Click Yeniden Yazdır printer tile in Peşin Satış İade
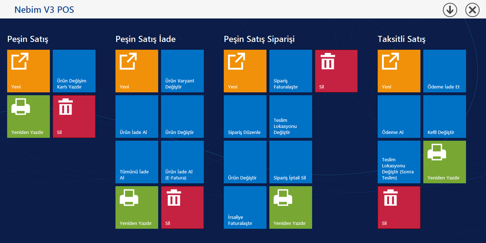The image size is (486, 243). coord(137,207)
